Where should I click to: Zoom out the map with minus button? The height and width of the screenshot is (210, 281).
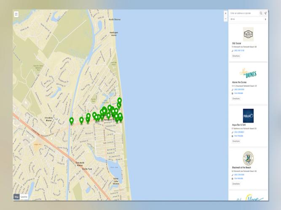click(x=225, y=19)
